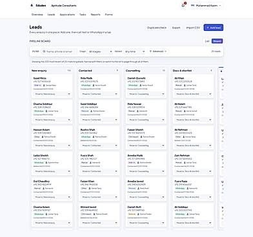Open stage dropdown on Saad Siddiqui card

click(x=99, y=120)
